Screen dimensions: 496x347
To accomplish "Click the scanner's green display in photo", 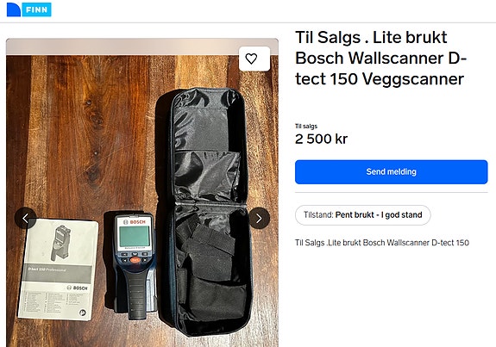I will click(135, 236).
